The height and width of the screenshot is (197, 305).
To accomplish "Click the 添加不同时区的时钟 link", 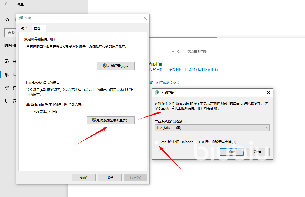I will [203, 70].
